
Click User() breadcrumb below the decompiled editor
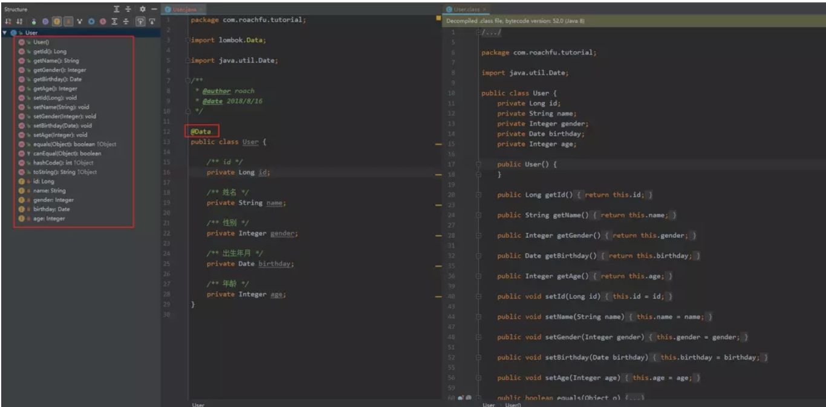513,405
